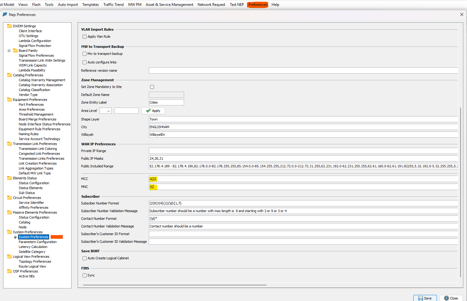Click the Save button
The height and width of the screenshot is (301, 467).
[425, 298]
